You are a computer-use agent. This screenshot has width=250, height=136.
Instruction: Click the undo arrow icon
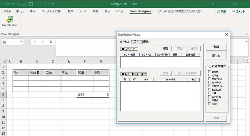click(x=37, y=4)
